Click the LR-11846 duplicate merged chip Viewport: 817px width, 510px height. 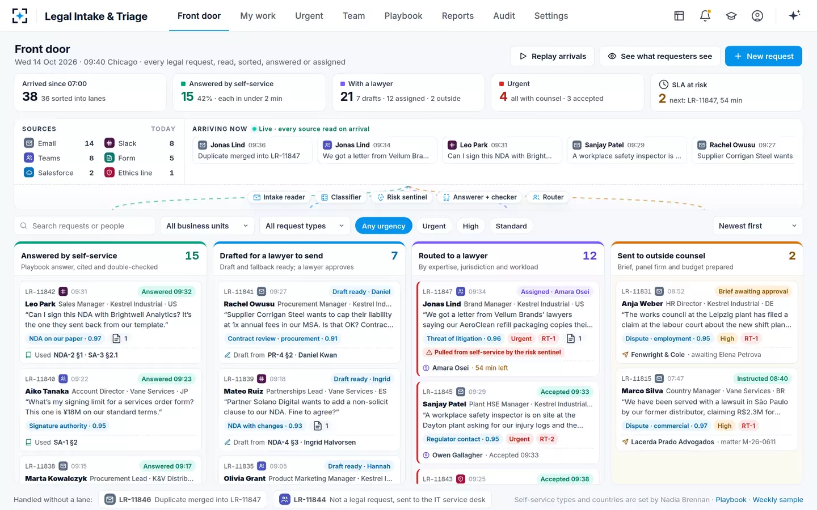pos(183,499)
